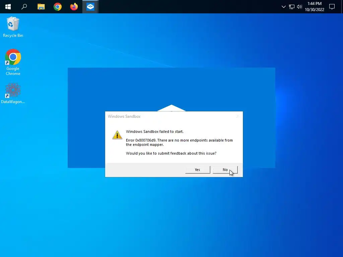Open Google Chrome from taskbar

pyautogui.click(x=58, y=7)
